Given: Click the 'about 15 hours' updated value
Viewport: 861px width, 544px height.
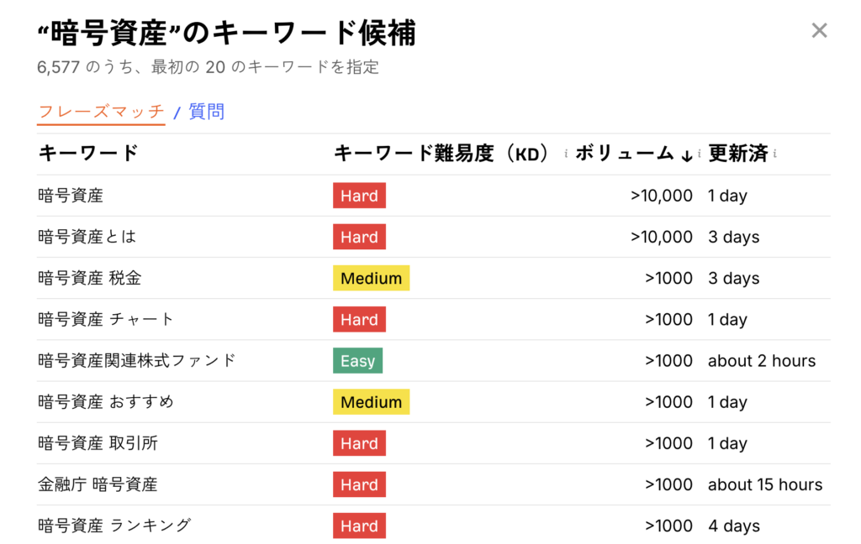Looking at the screenshot, I should coord(764,484).
